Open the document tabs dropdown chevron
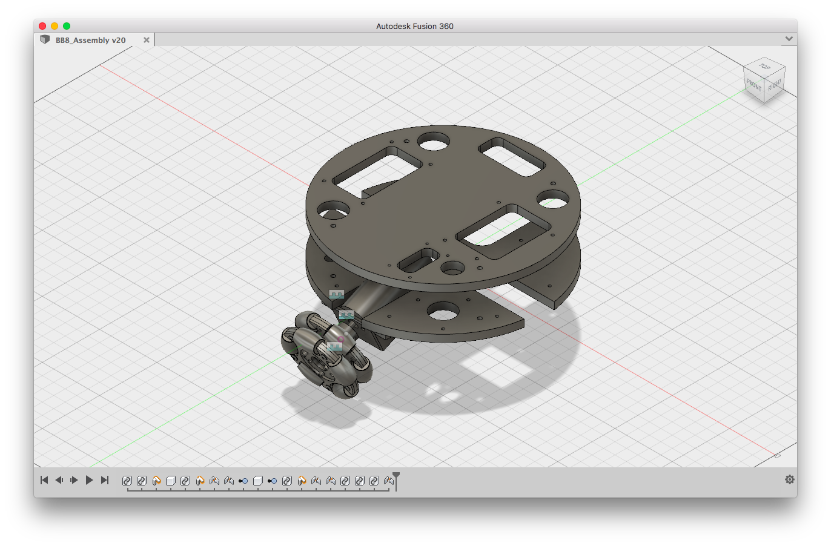This screenshot has width=831, height=546. click(x=789, y=39)
